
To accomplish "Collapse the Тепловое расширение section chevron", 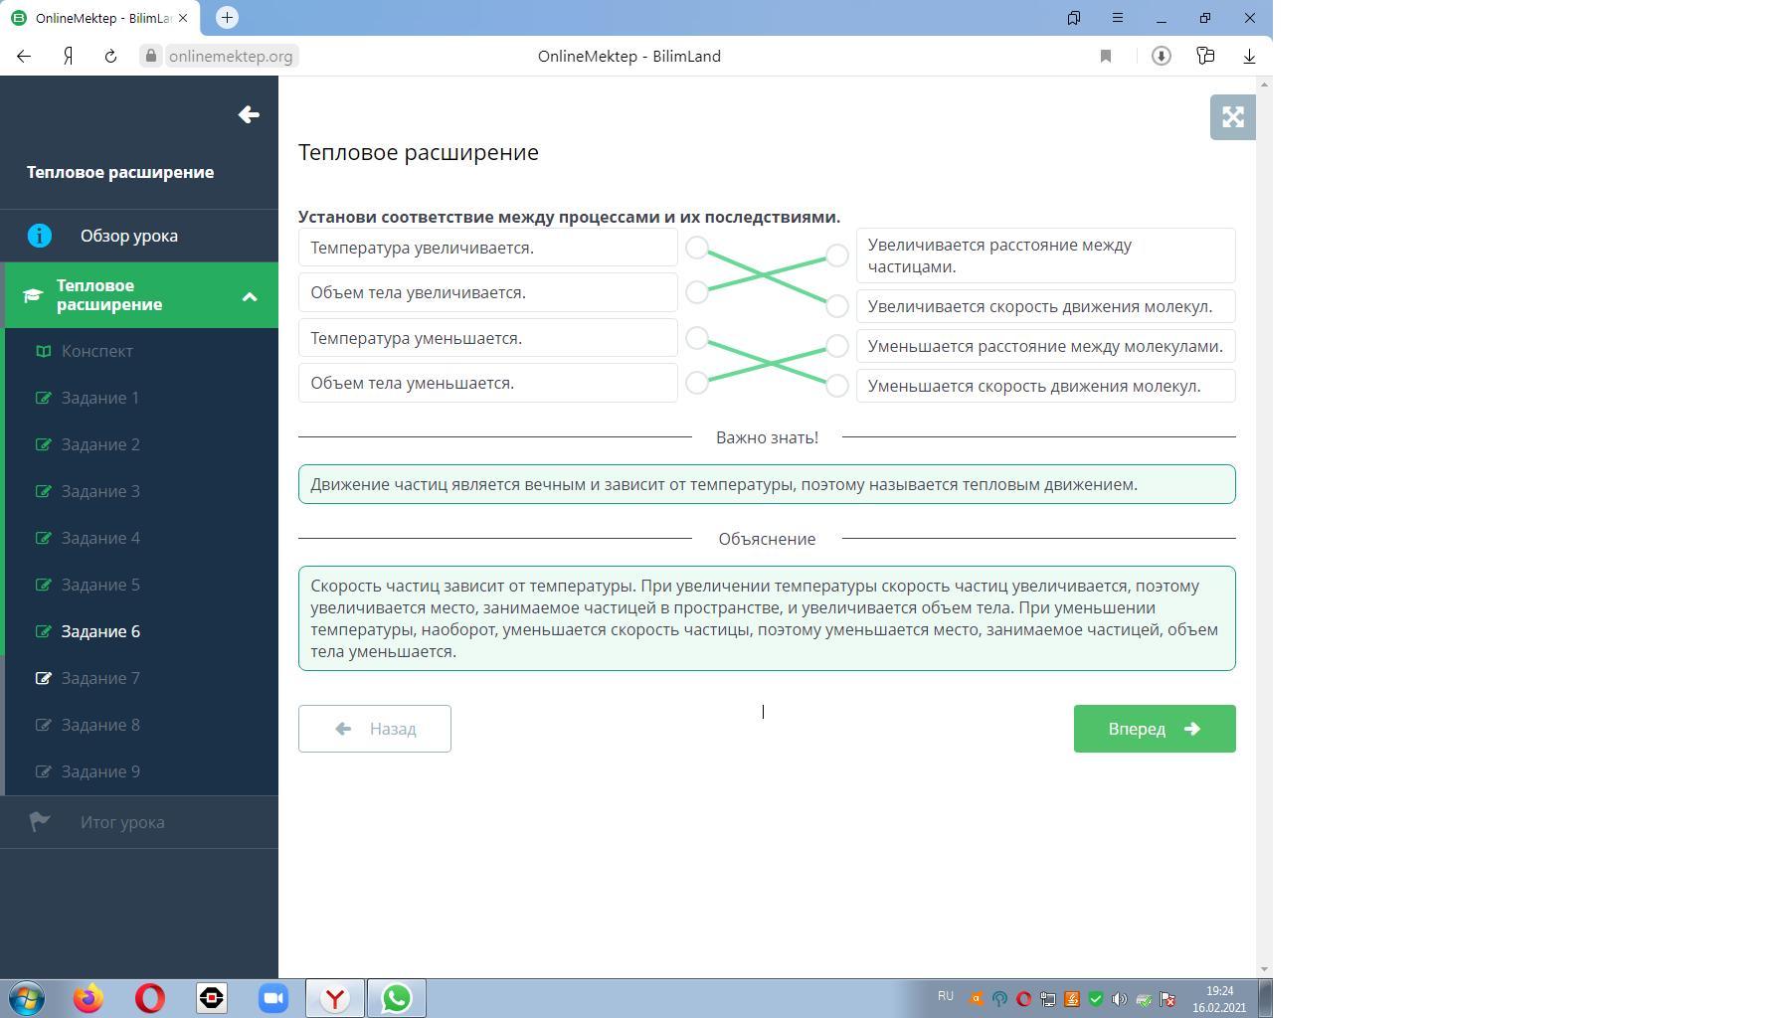I will point(250,296).
